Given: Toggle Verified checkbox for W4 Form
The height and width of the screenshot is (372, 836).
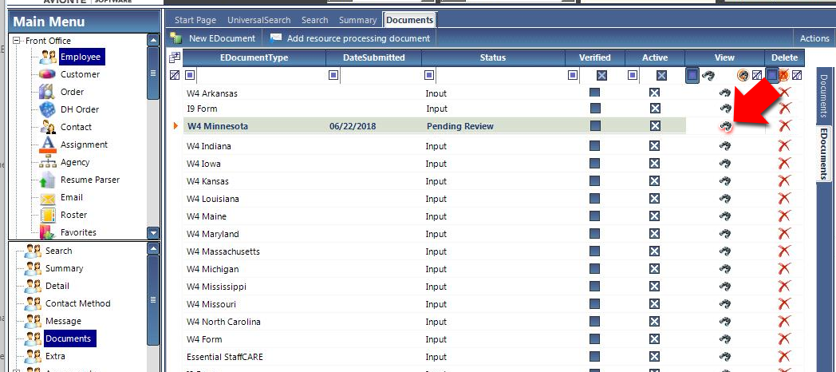Looking at the screenshot, I should click(595, 339).
